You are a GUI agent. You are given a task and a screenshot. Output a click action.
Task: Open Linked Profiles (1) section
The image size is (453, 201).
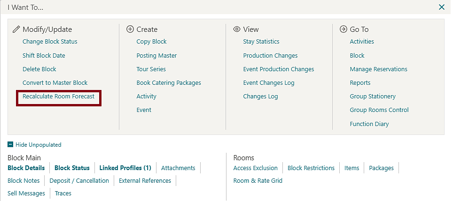[x=125, y=168]
